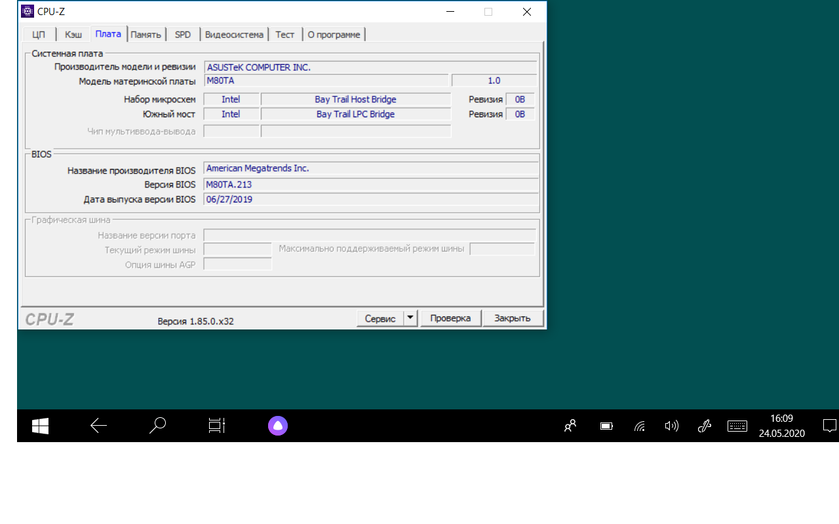839x524 pixels.
Task: Open the Тест tab
Action: click(285, 35)
